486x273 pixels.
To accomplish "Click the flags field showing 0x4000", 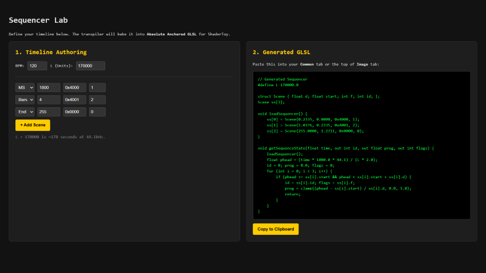I will pyautogui.click(x=74, y=87).
